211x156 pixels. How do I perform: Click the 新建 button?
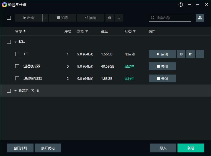point(191,148)
